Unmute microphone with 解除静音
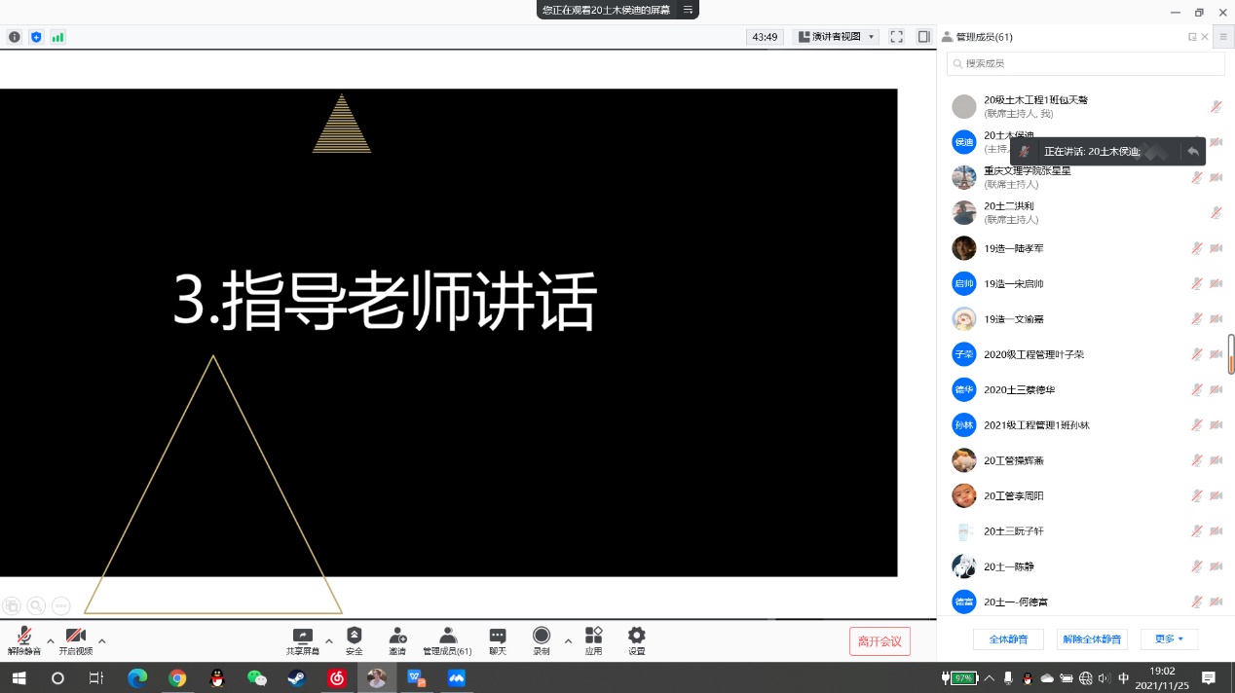The image size is (1235, 693). click(24, 639)
